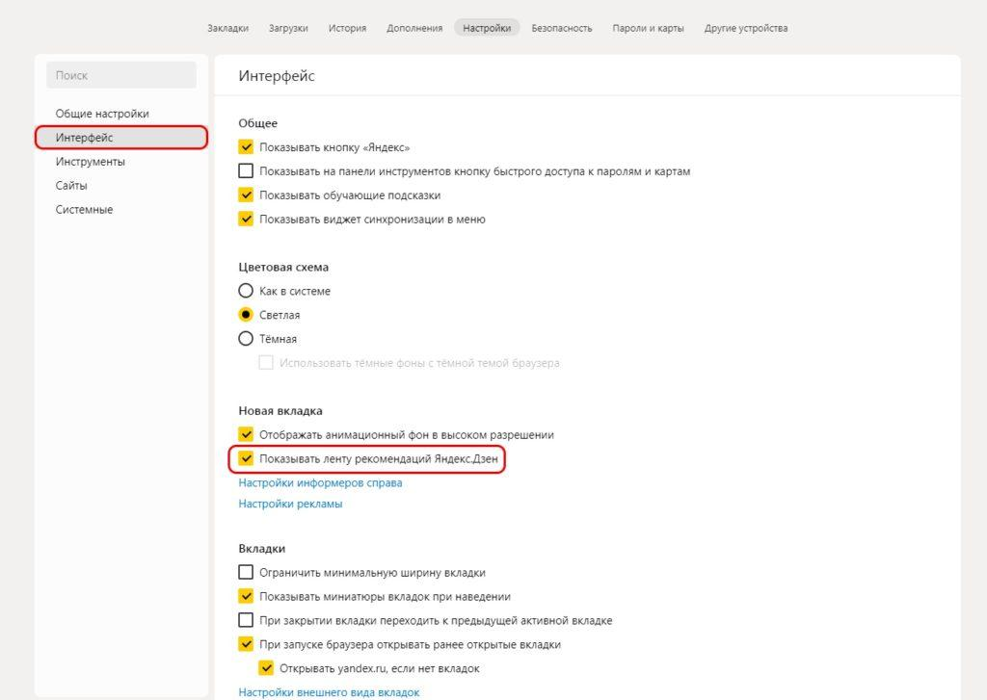Image resolution: width=987 pixels, height=700 pixels.
Task: Open the Закладки tab
Action: pyautogui.click(x=227, y=28)
